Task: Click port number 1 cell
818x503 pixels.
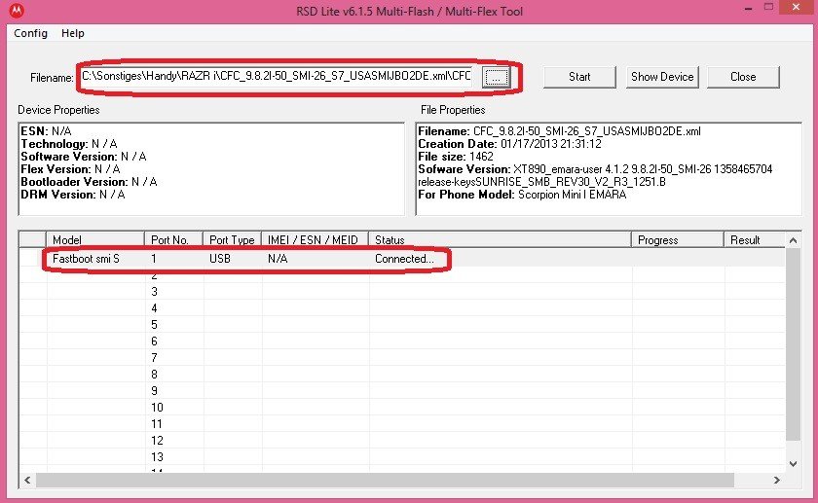Action: tap(154, 259)
